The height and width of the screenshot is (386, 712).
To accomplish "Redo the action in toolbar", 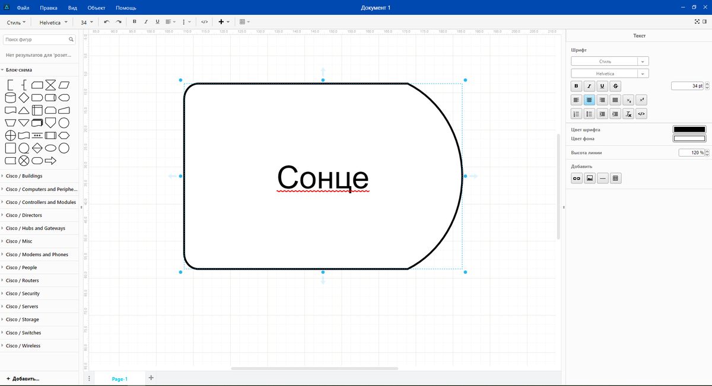I will coord(119,22).
